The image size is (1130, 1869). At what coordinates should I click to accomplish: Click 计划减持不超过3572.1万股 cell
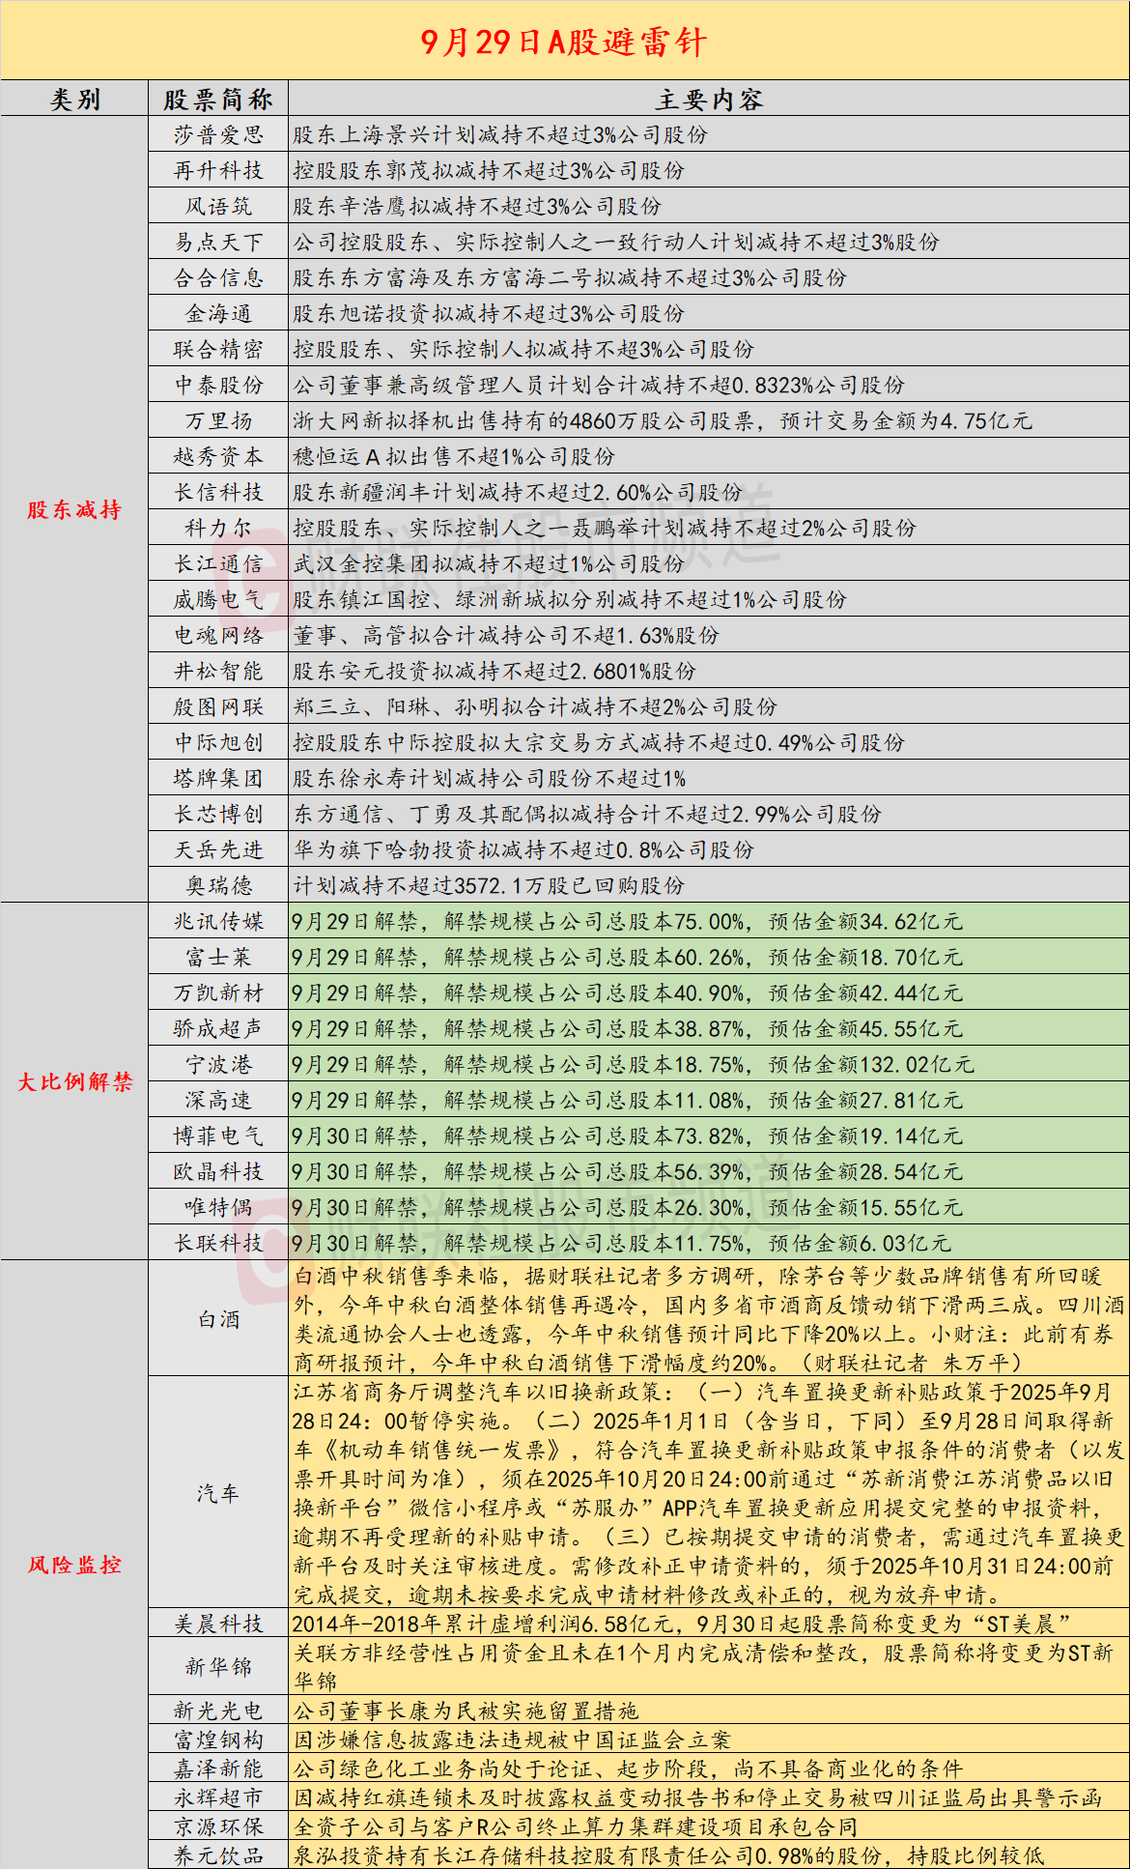709,885
